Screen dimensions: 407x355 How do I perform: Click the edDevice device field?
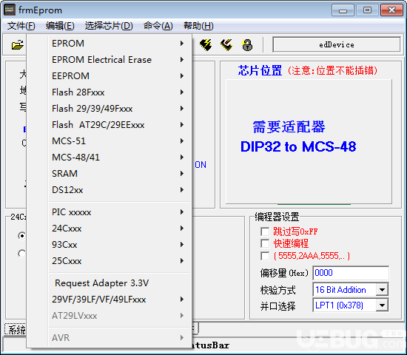(x=337, y=44)
